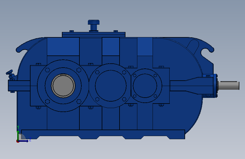The width and height of the screenshot is (245, 159).
Task: Click the gearbox base plate
Action: 103,134
